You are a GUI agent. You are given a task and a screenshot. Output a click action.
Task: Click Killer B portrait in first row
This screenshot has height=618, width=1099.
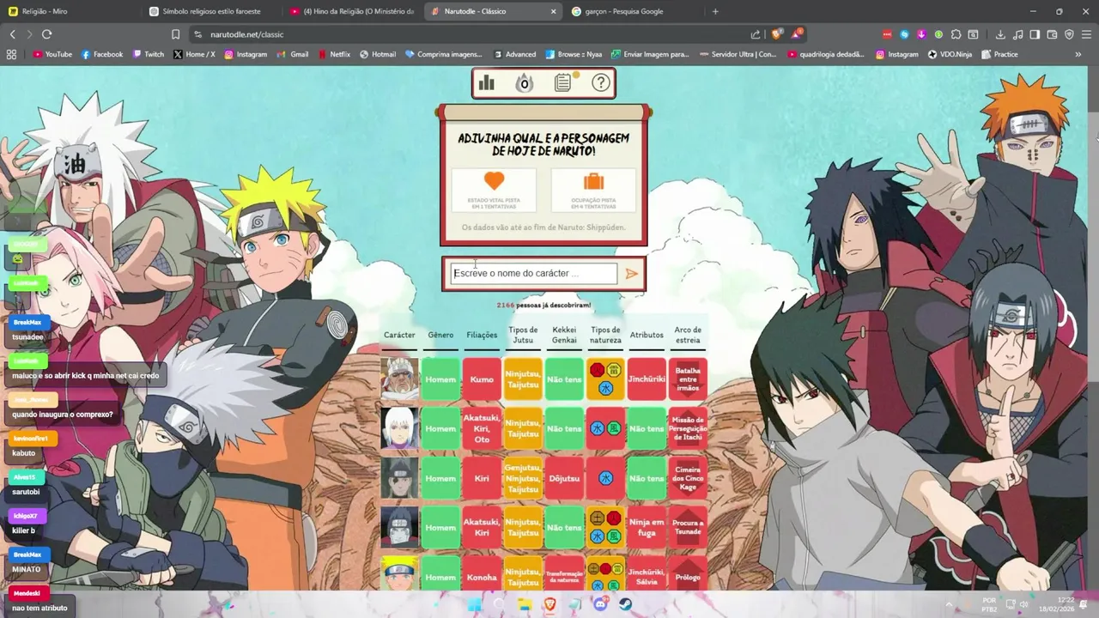coord(399,379)
